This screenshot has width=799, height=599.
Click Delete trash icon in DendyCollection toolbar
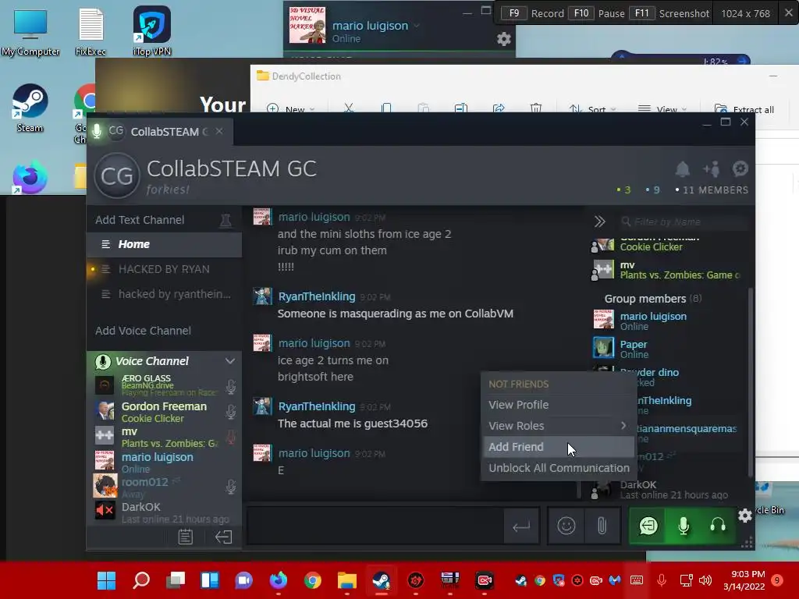(x=535, y=108)
